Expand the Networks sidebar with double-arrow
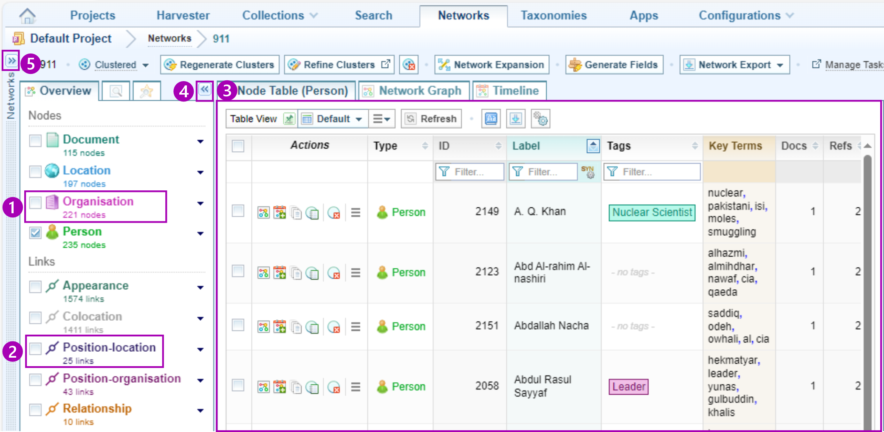Image resolution: width=884 pixels, height=432 pixels. tap(11, 61)
